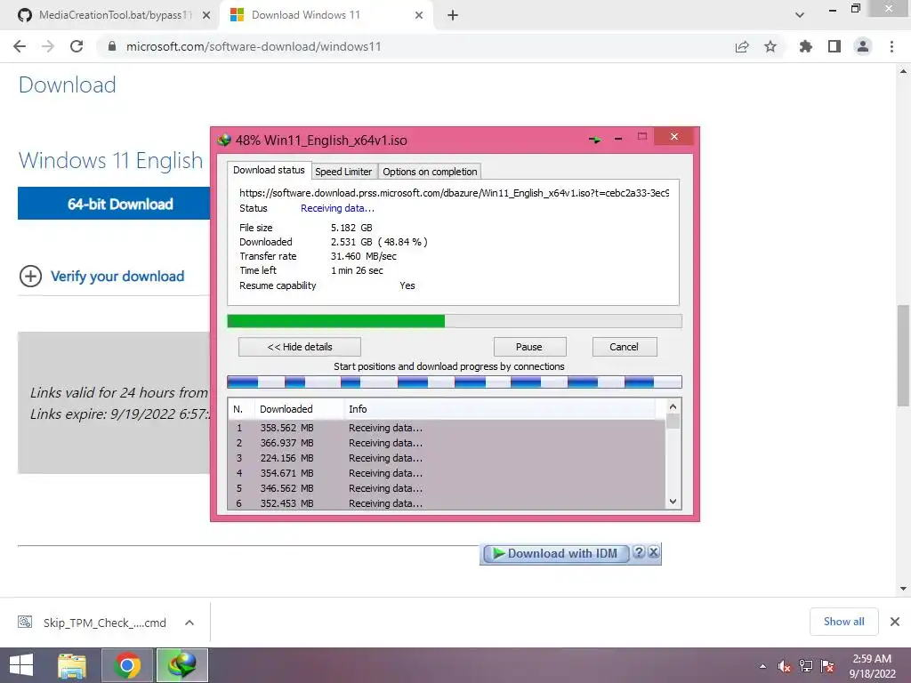Expand Verify your download section

point(101,276)
